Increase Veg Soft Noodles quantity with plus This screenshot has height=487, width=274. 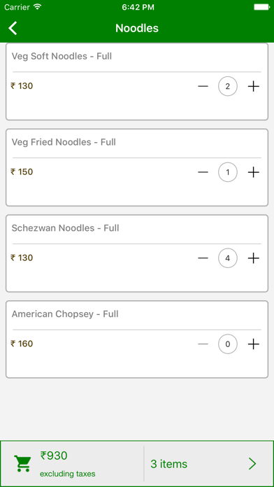[254, 86]
